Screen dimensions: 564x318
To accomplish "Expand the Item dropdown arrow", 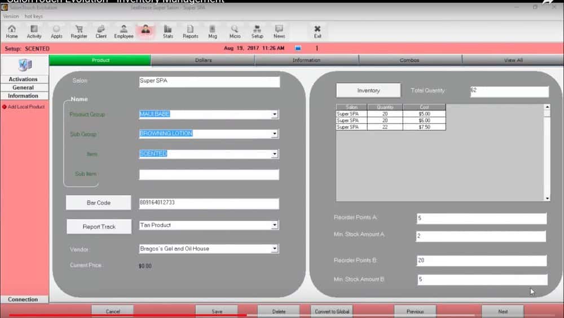I will [x=275, y=154].
